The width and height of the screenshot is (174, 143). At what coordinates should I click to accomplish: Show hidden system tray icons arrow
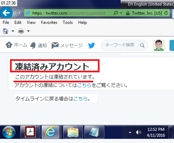click(130, 132)
